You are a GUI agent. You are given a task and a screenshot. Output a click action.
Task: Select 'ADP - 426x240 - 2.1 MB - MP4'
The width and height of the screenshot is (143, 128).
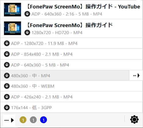42,97
